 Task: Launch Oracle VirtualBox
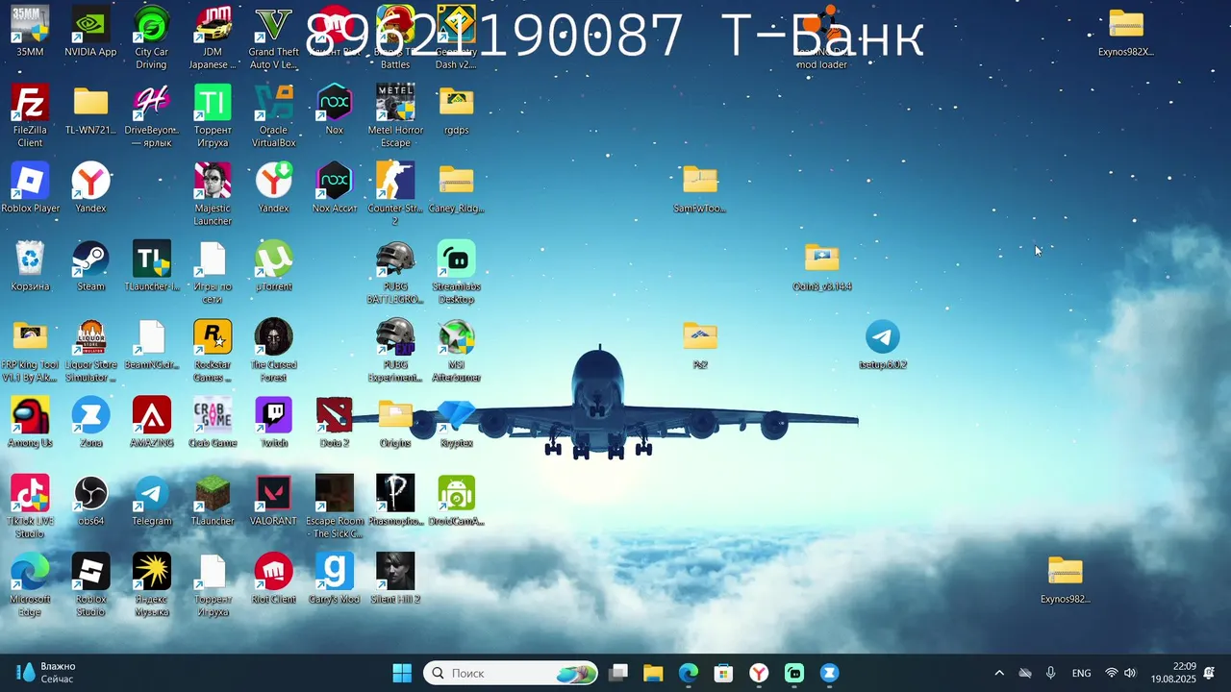(x=273, y=116)
